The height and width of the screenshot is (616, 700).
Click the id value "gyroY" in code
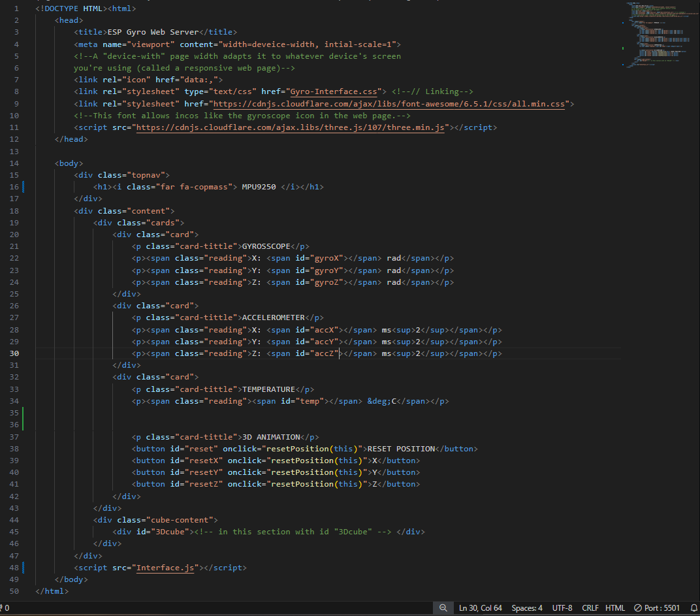326,270
